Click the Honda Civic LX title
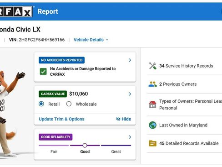Image resolution: width=222 pixels, height=167 pixels. (20, 30)
